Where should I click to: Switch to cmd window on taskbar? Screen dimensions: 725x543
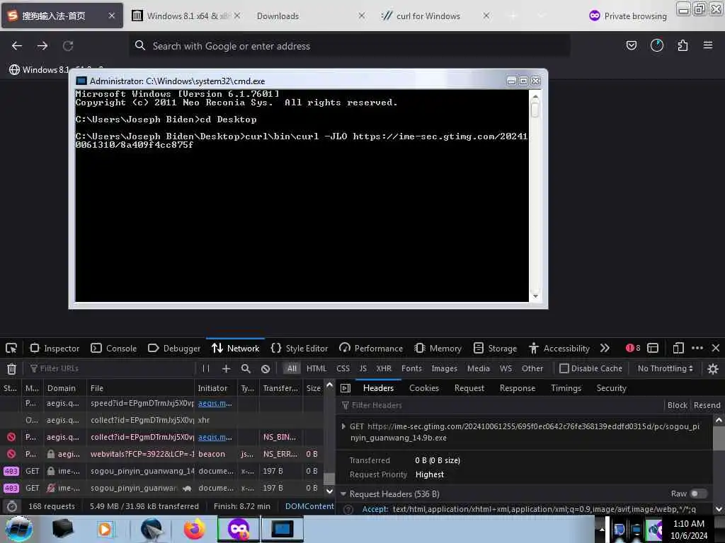click(x=282, y=529)
